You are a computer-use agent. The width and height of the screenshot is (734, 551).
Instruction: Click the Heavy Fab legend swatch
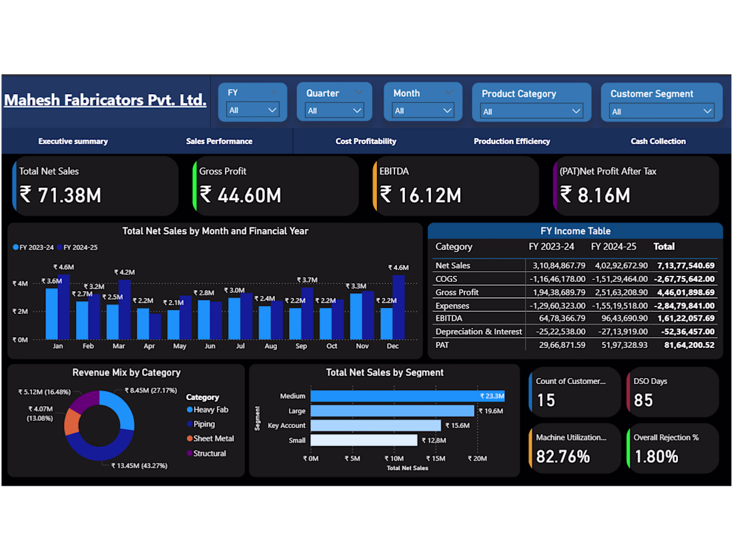coord(190,409)
